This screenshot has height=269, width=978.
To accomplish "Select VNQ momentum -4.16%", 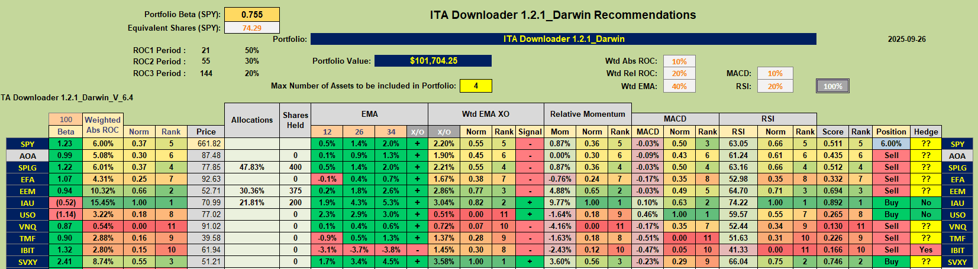I will coord(560,226).
